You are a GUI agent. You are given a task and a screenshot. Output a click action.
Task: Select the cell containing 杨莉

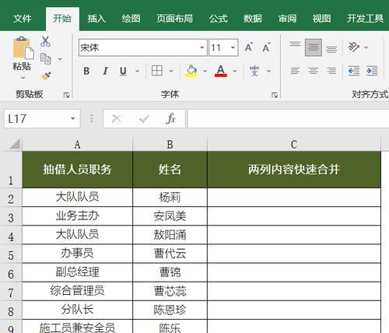(170, 197)
